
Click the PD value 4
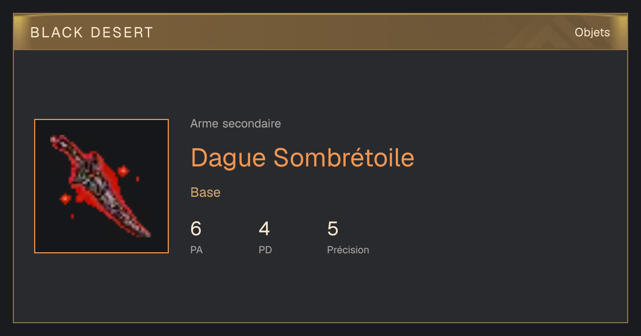pos(264,229)
